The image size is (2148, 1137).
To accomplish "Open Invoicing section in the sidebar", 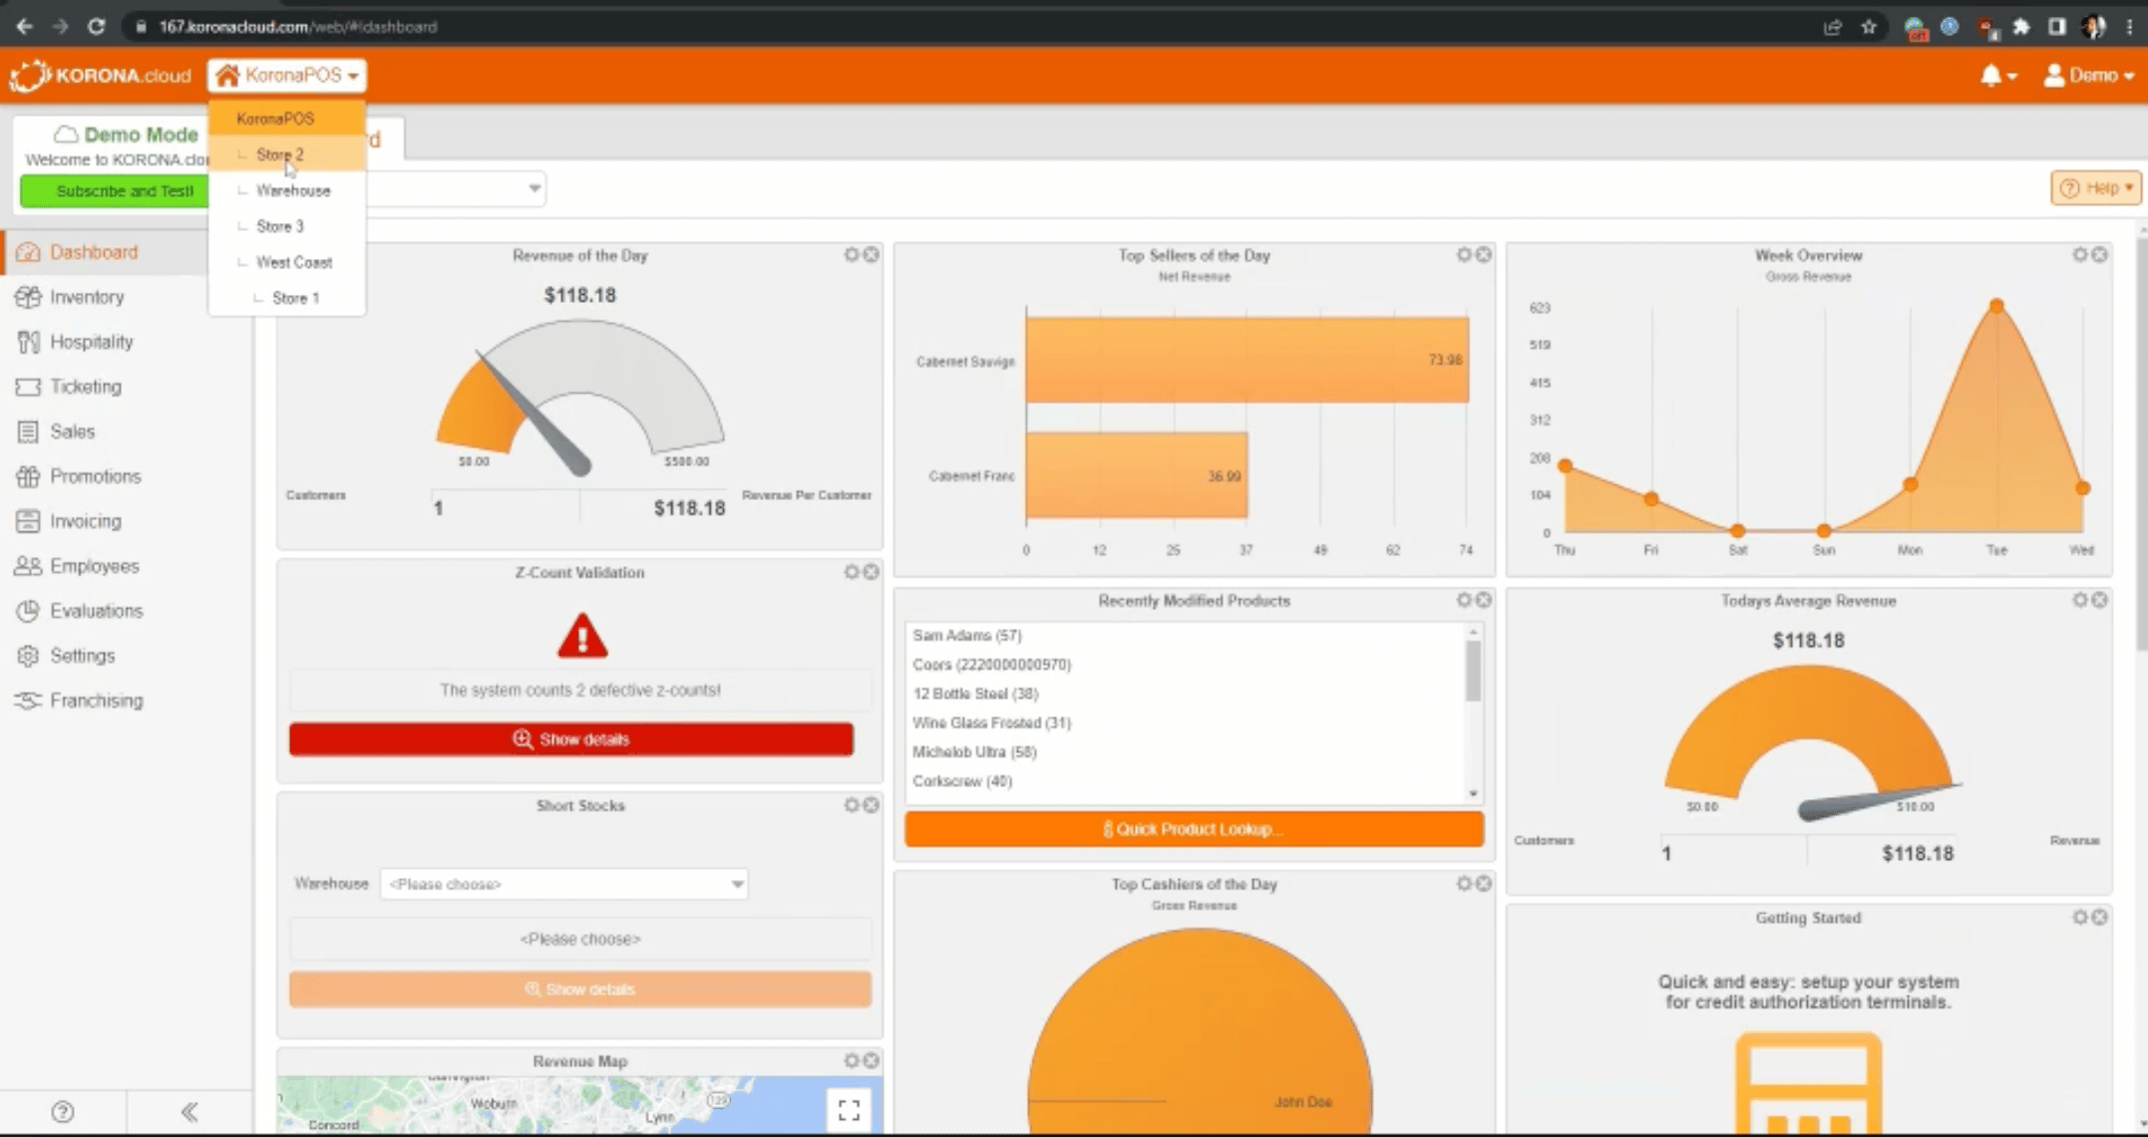I will 85,521.
